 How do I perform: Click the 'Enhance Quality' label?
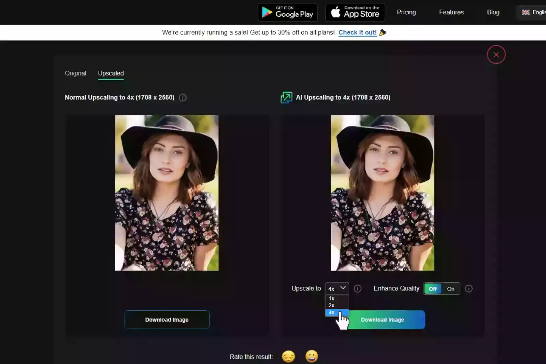pos(396,289)
